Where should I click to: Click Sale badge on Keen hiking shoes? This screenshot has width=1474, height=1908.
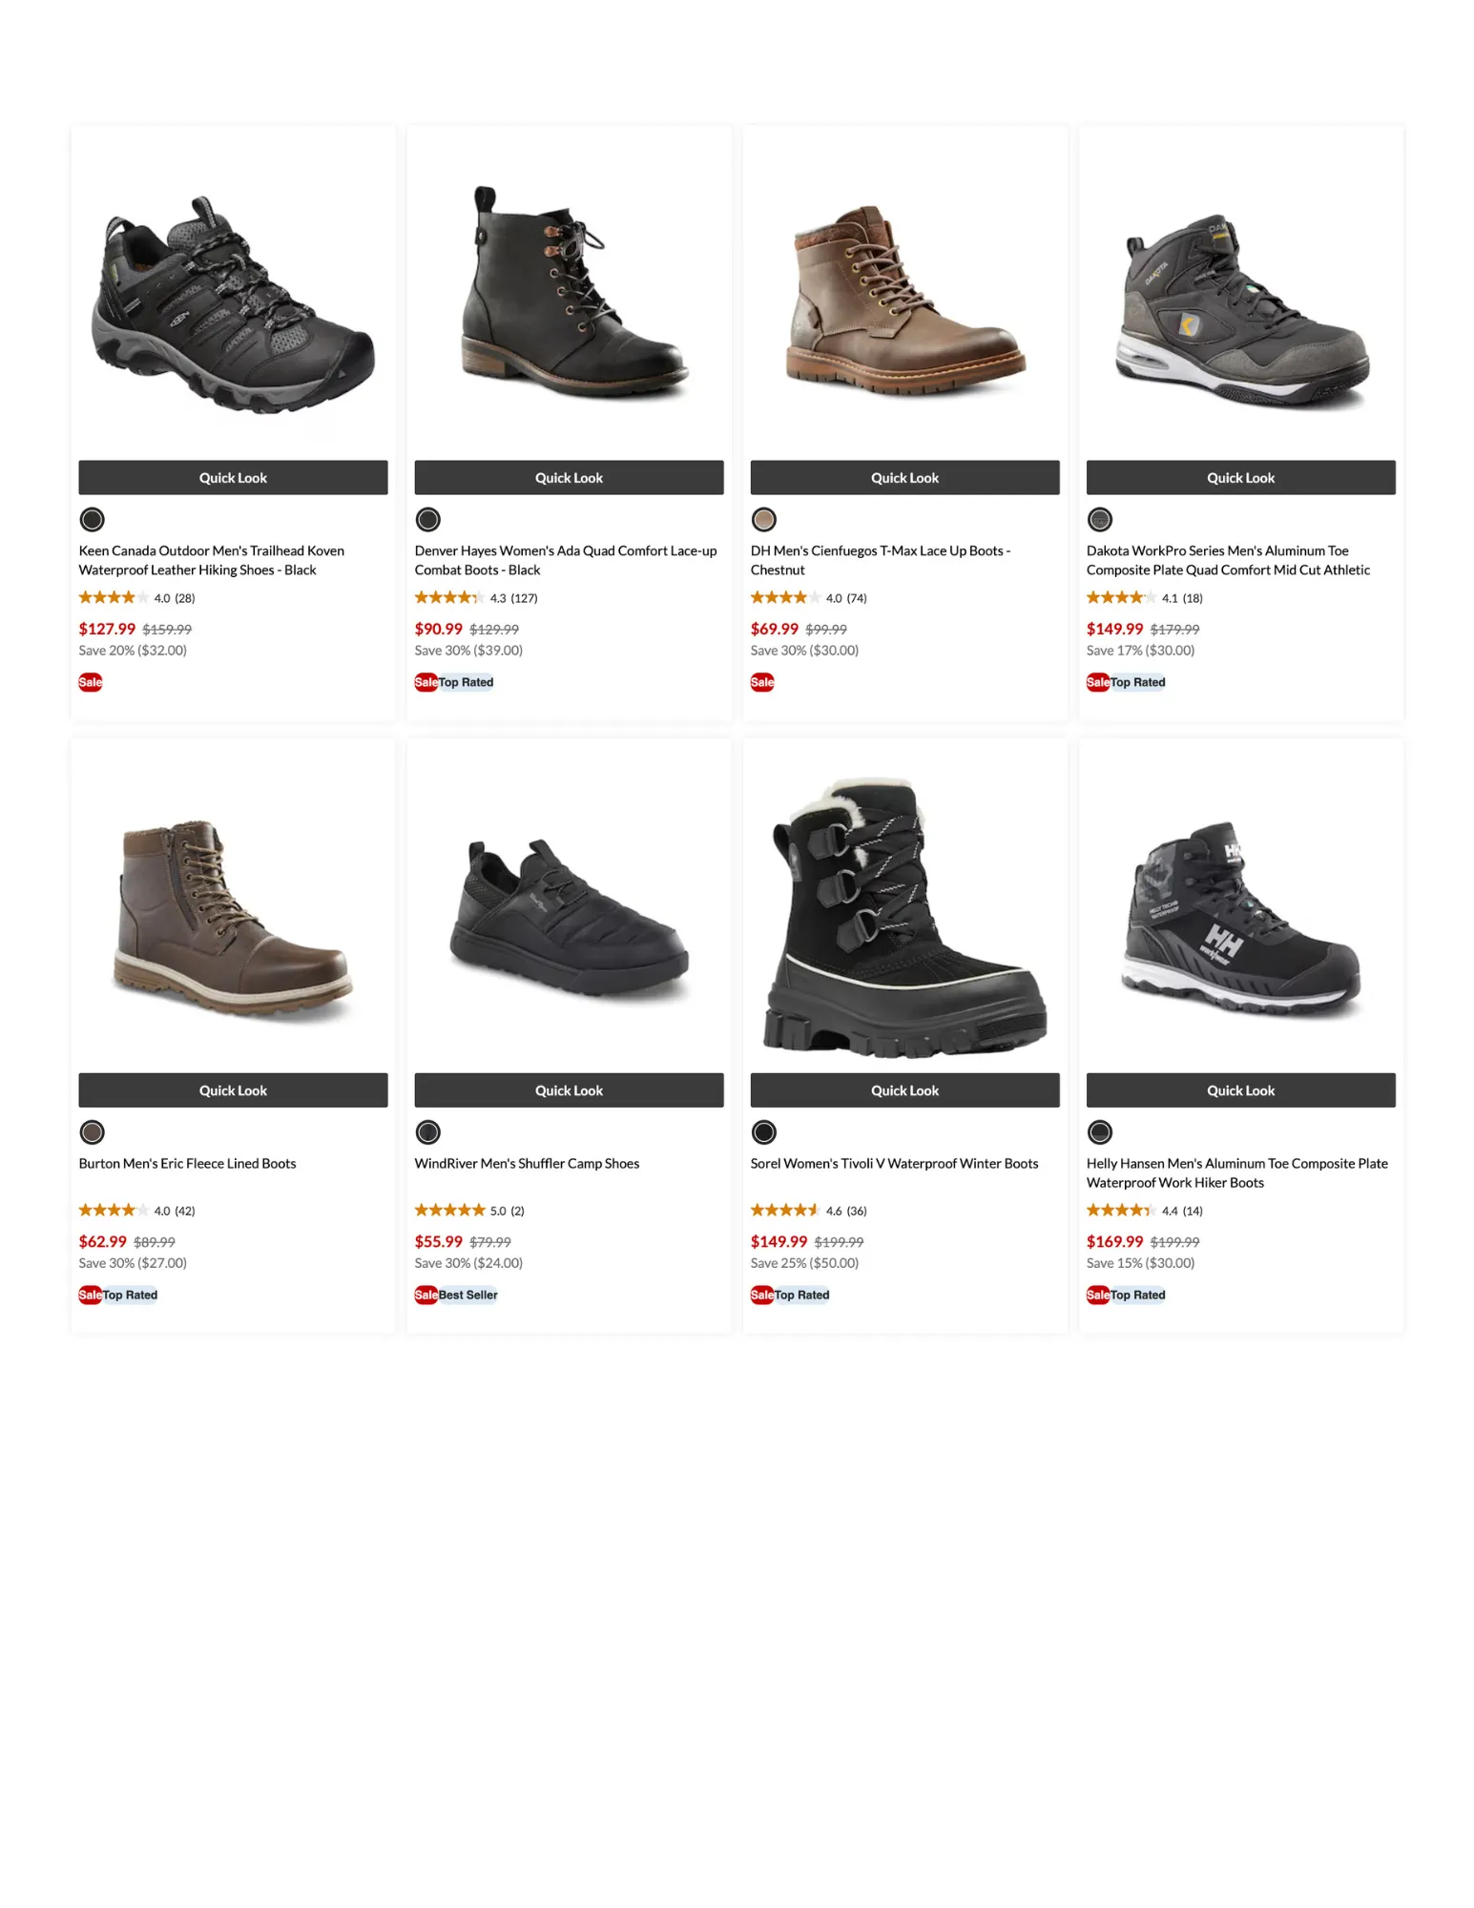click(91, 682)
